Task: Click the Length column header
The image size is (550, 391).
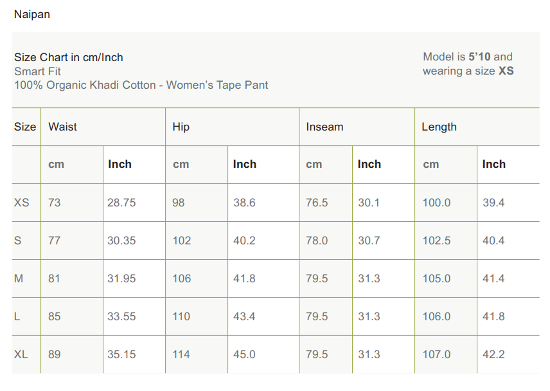Action: (x=439, y=127)
